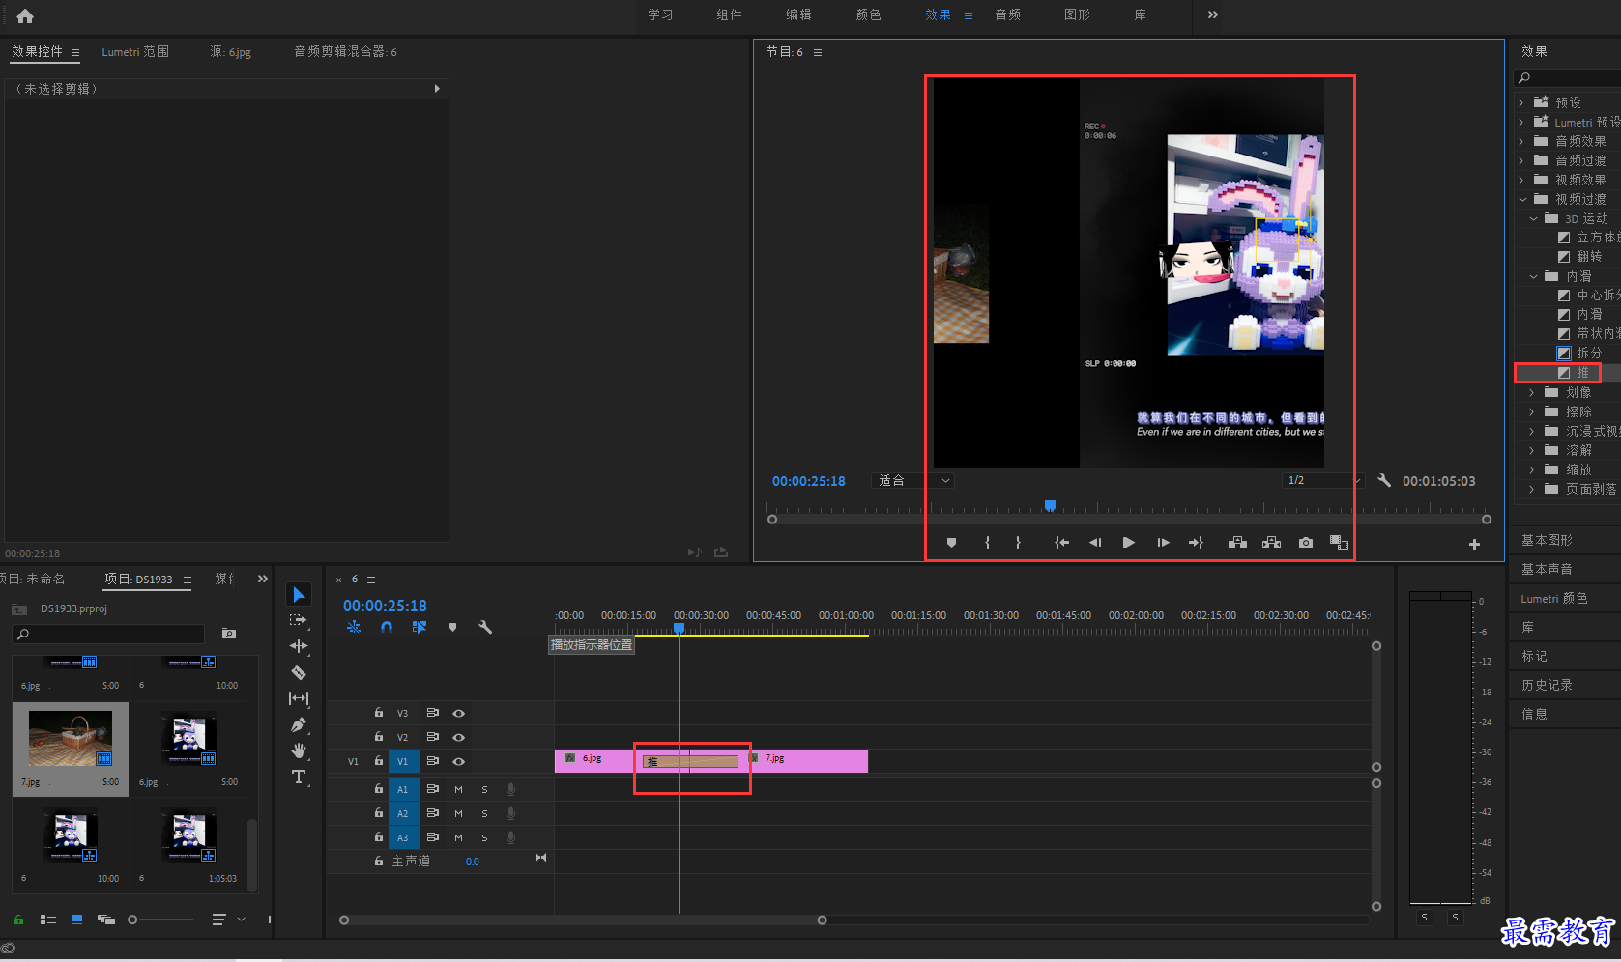
Task: Expand the 预设 presets folder
Action: click(x=1521, y=102)
